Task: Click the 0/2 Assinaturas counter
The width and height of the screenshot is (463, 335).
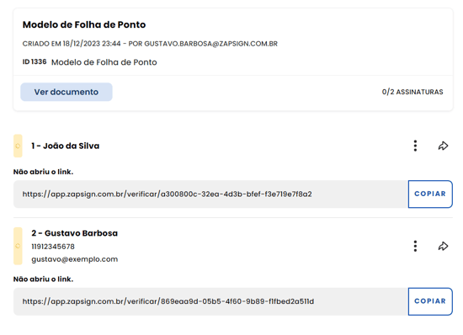Action: (x=412, y=92)
